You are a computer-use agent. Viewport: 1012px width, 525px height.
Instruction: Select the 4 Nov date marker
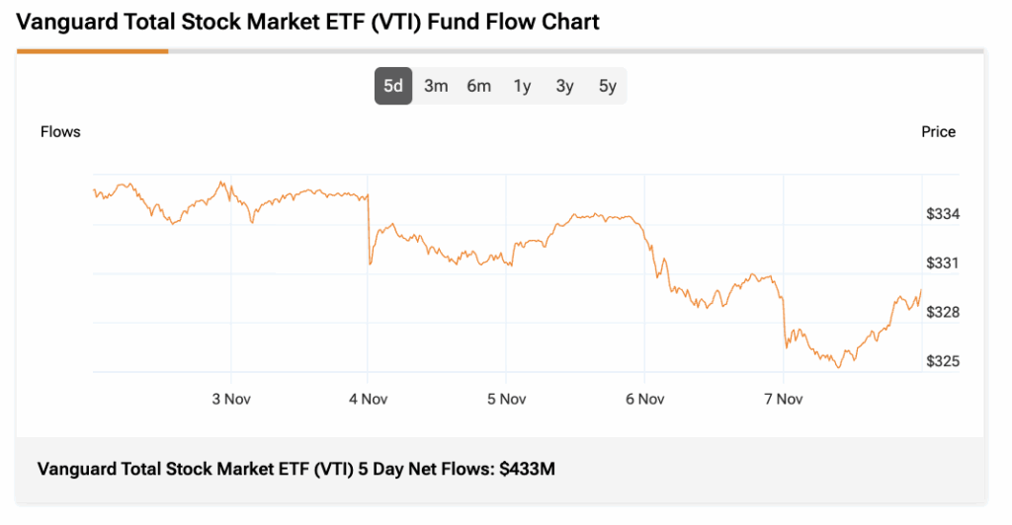coord(368,399)
